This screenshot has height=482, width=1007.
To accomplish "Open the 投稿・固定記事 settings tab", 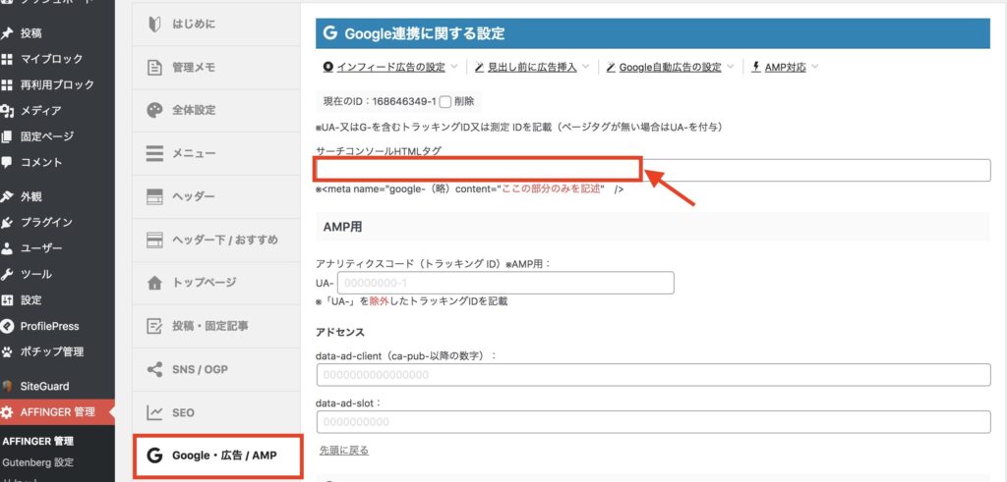I will (216, 326).
